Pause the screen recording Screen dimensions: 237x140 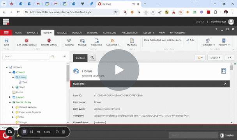pyautogui.click(x=32, y=132)
